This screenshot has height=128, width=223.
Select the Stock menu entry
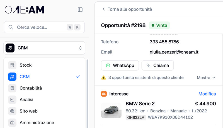point(44,65)
